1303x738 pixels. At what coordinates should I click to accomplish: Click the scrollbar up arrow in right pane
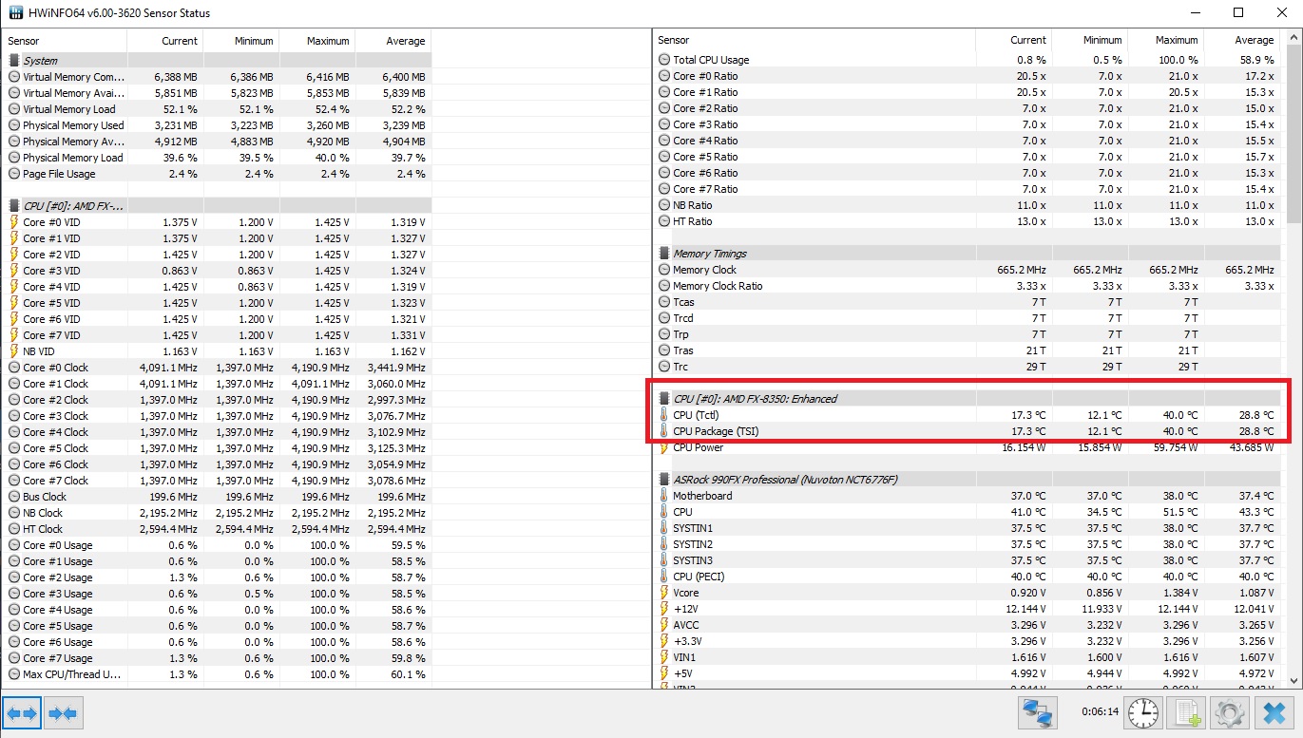pyautogui.click(x=1292, y=39)
